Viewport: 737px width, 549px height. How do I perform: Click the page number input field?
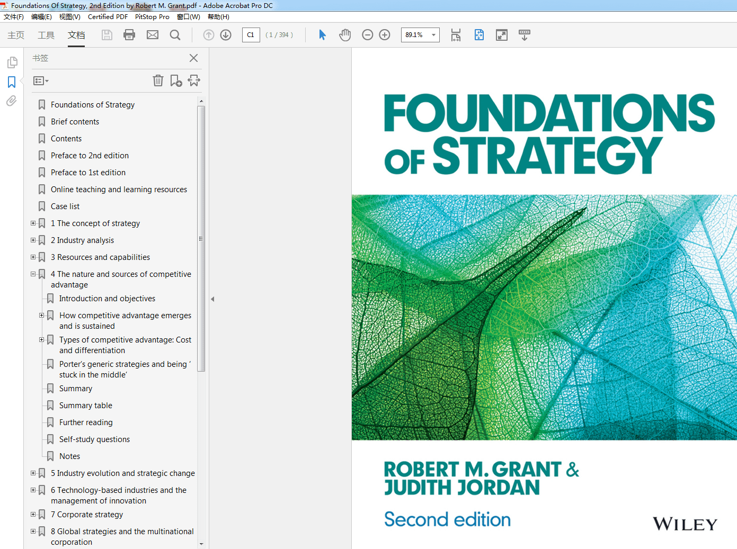(x=251, y=35)
